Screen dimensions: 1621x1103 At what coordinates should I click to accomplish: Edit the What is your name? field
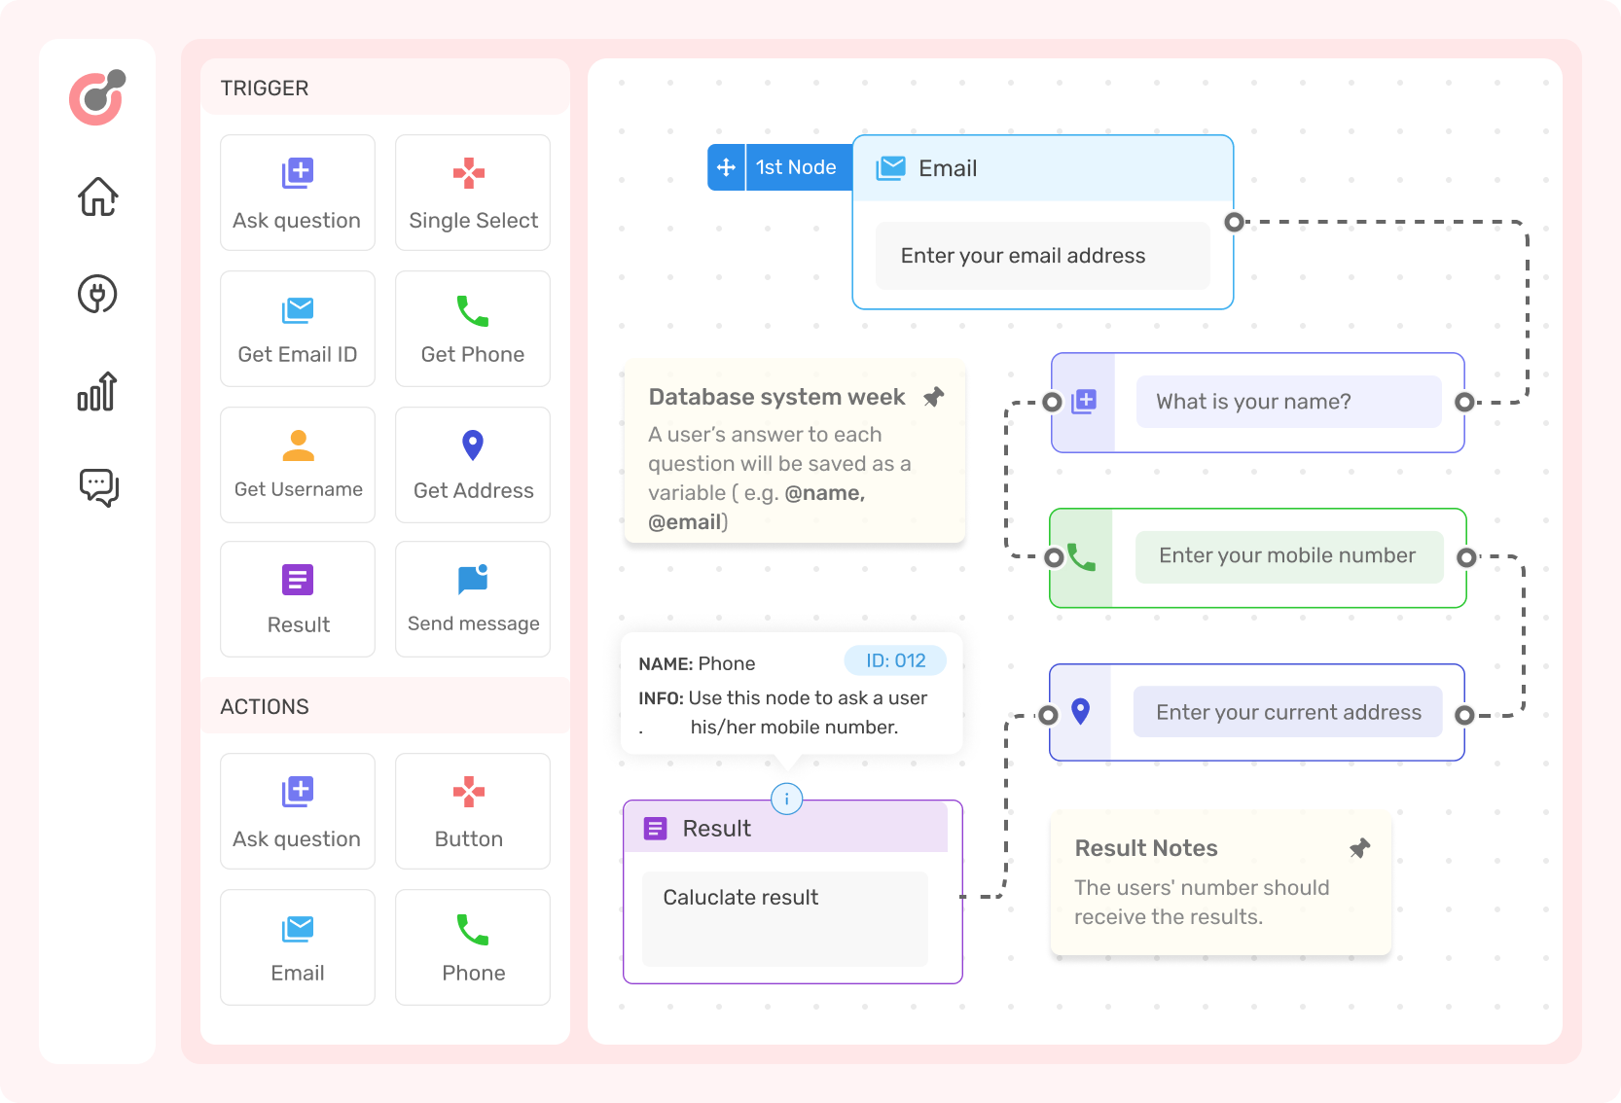[1288, 402]
